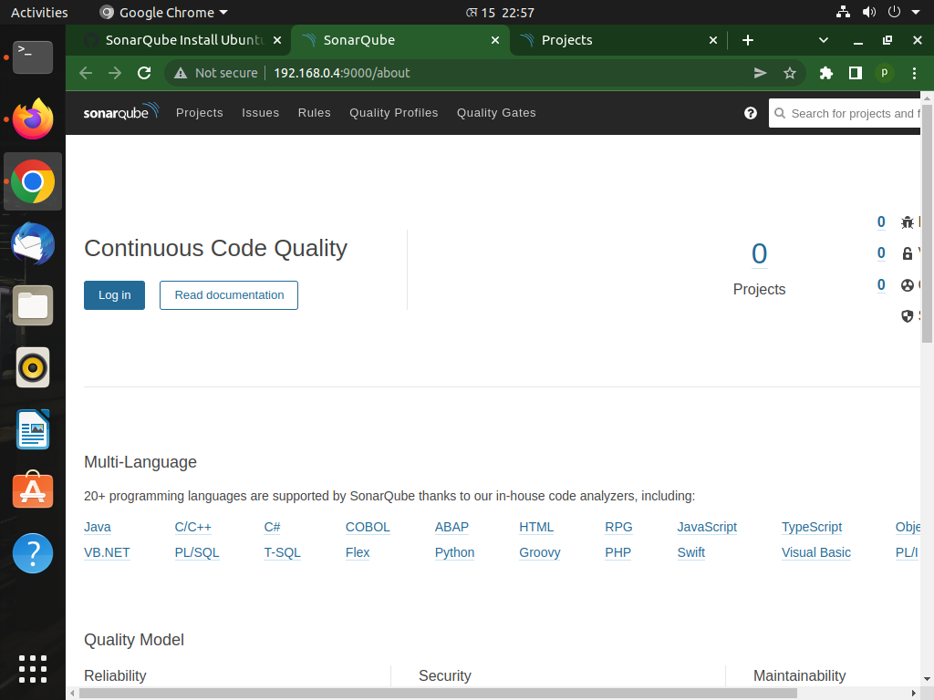Click the Log in button
Viewport: 934px width, 700px height.
click(114, 294)
